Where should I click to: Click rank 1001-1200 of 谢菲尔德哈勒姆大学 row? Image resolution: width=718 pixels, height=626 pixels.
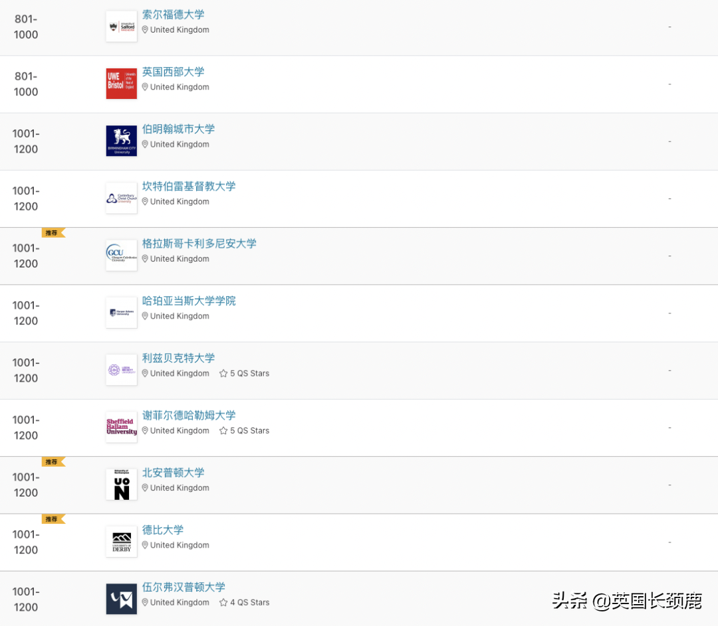pyautogui.click(x=26, y=427)
